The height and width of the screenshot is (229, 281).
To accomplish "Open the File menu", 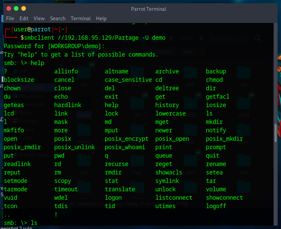I will 10,19.
